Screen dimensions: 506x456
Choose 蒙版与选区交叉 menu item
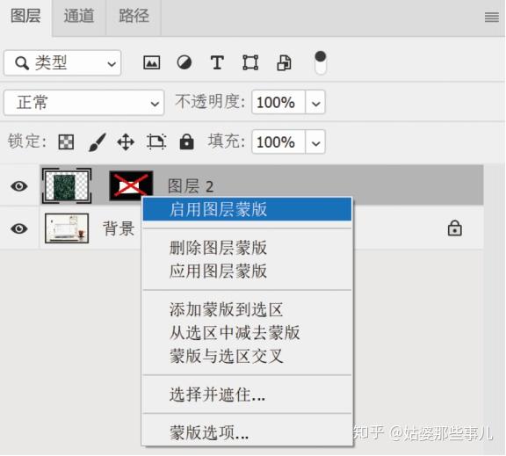[247, 356]
